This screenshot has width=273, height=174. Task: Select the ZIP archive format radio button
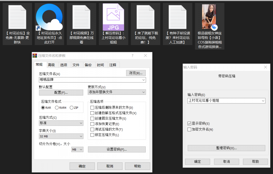click(72, 108)
